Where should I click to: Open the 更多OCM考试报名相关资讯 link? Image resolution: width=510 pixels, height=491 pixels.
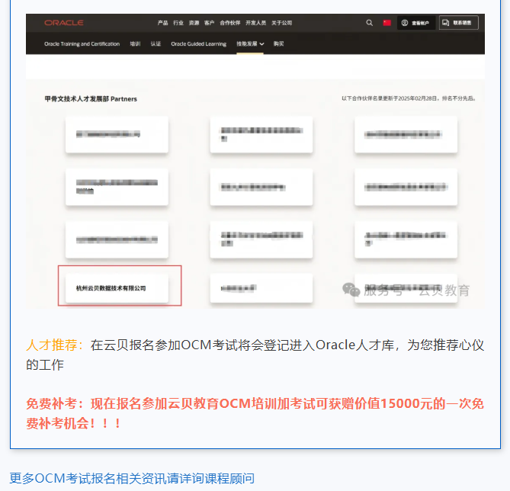coord(132,478)
